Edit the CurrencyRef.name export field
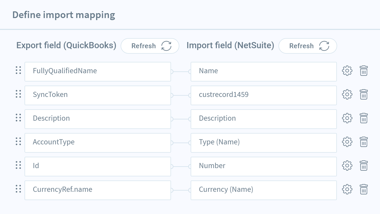The image size is (380, 214). point(98,190)
